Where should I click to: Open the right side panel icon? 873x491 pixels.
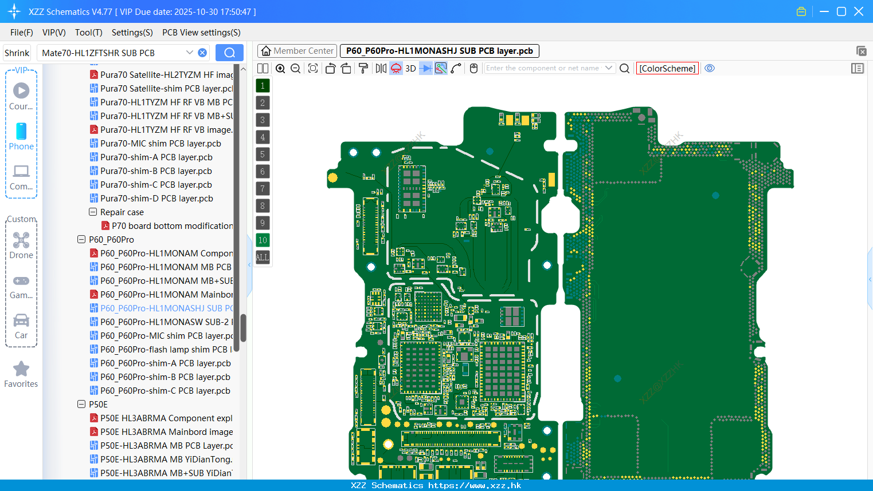pyautogui.click(x=858, y=68)
